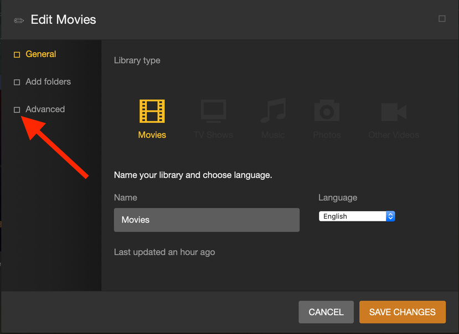The width and height of the screenshot is (459, 334).
Task: Choose the Music note library icon
Action: click(x=273, y=110)
